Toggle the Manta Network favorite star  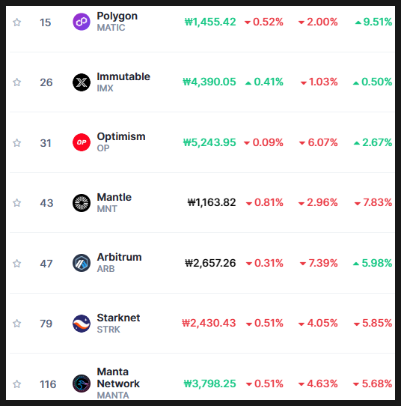[x=16, y=384]
